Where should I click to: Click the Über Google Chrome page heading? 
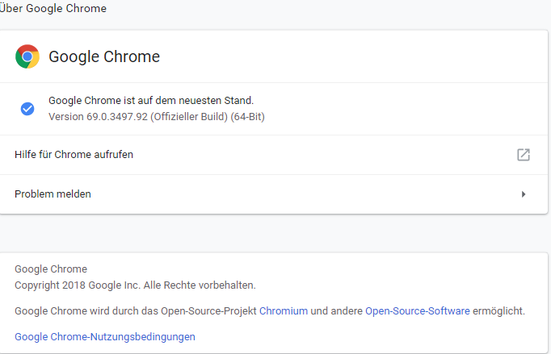click(53, 8)
